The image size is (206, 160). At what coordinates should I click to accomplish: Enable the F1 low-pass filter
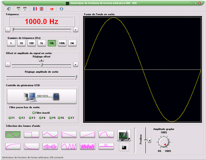click(12, 118)
